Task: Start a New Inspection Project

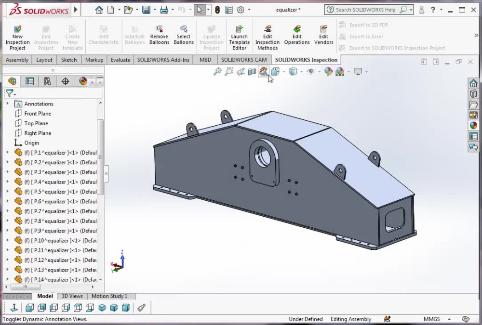Action: pos(17,38)
